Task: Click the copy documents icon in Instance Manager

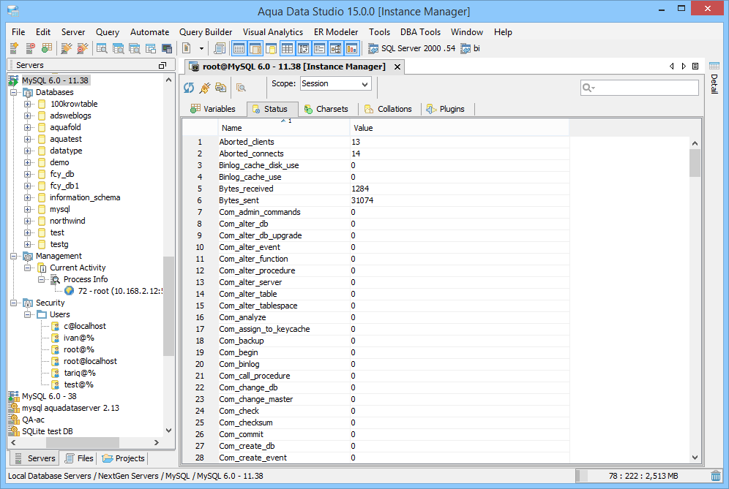Action: 220,87
